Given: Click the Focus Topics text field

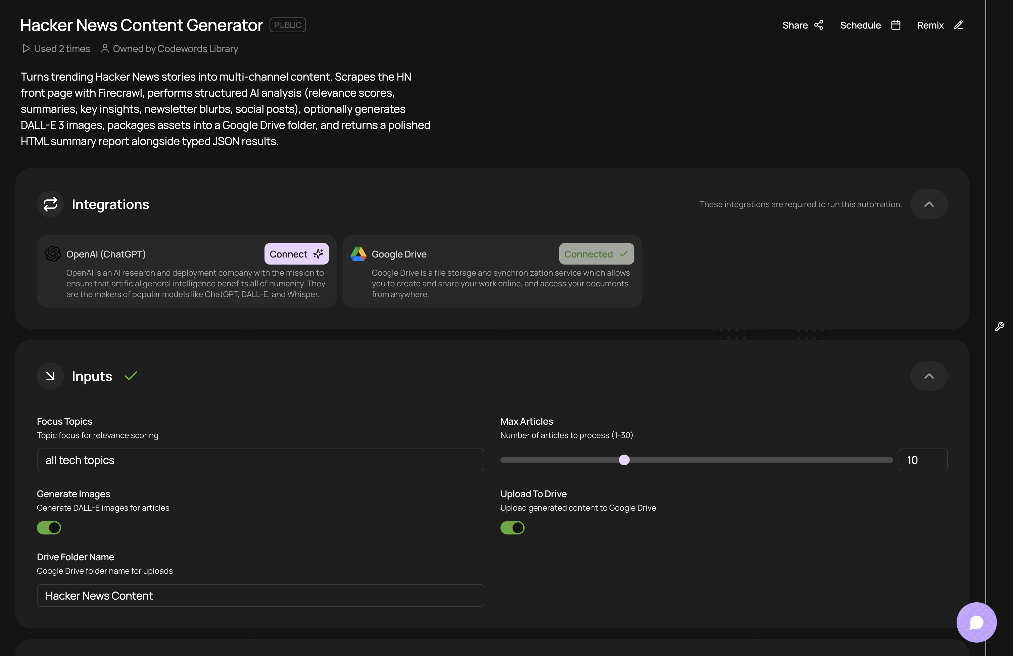Looking at the screenshot, I should pyautogui.click(x=260, y=460).
